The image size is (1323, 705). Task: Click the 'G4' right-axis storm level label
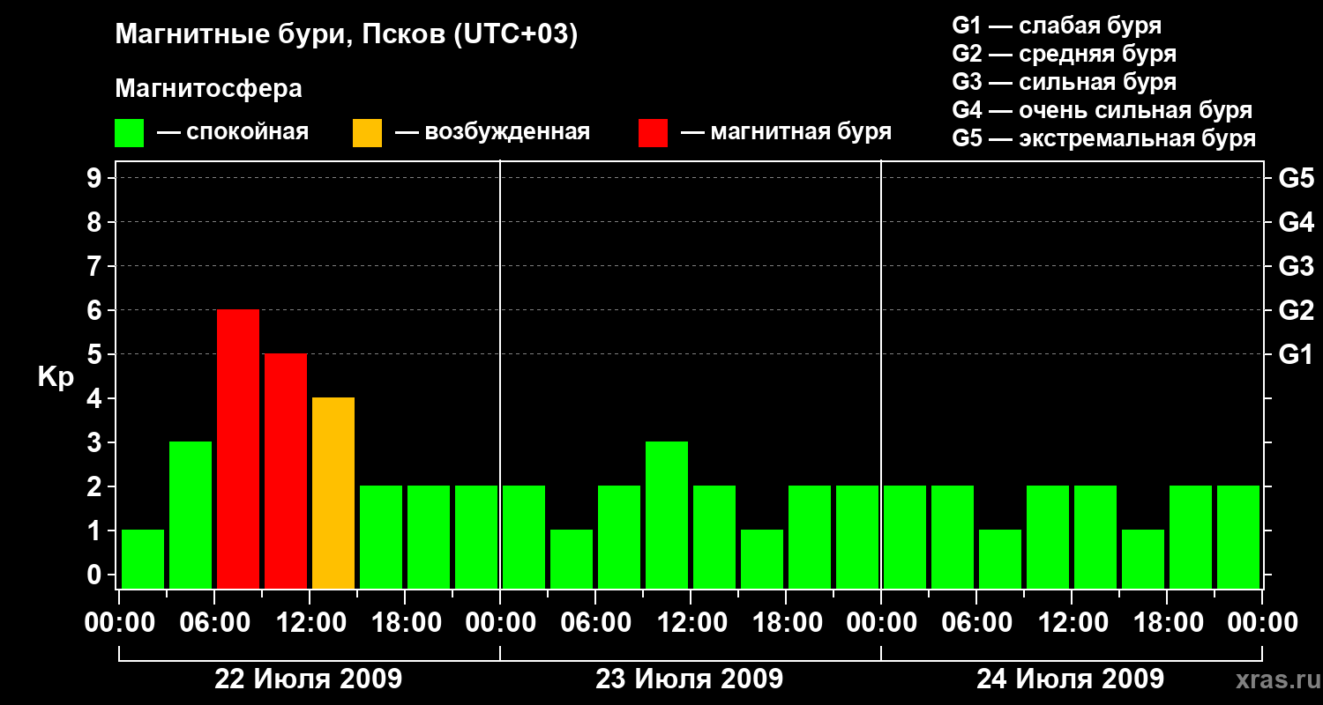(x=1297, y=222)
